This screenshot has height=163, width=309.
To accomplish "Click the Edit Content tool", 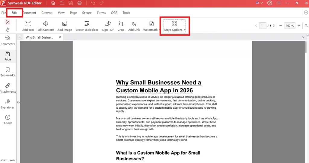I will tap(46, 26).
